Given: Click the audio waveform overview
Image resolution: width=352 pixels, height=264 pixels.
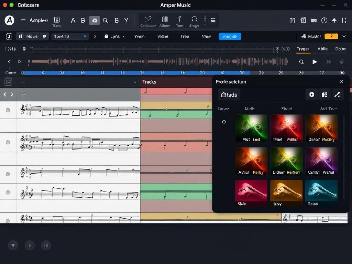Looking at the screenshot, I should click(x=160, y=61).
